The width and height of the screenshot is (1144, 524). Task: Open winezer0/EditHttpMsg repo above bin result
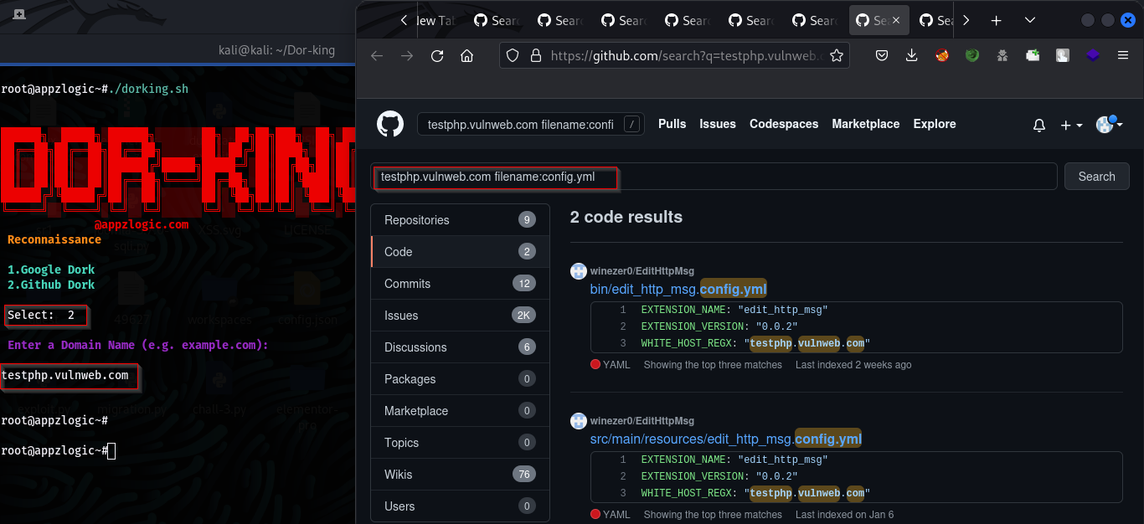642,271
